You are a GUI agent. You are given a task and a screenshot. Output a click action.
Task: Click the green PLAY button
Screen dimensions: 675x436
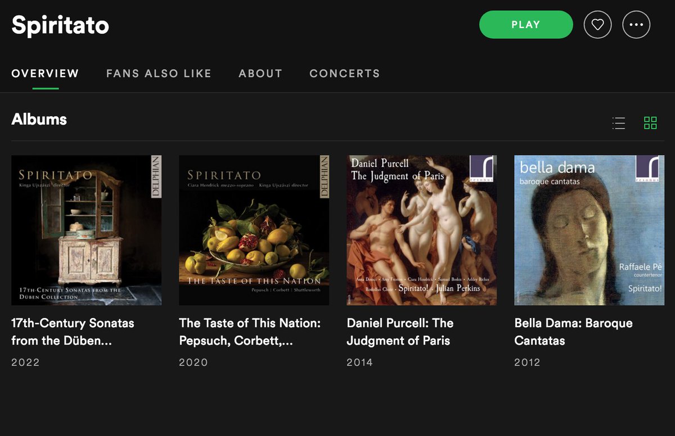(x=526, y=25)
